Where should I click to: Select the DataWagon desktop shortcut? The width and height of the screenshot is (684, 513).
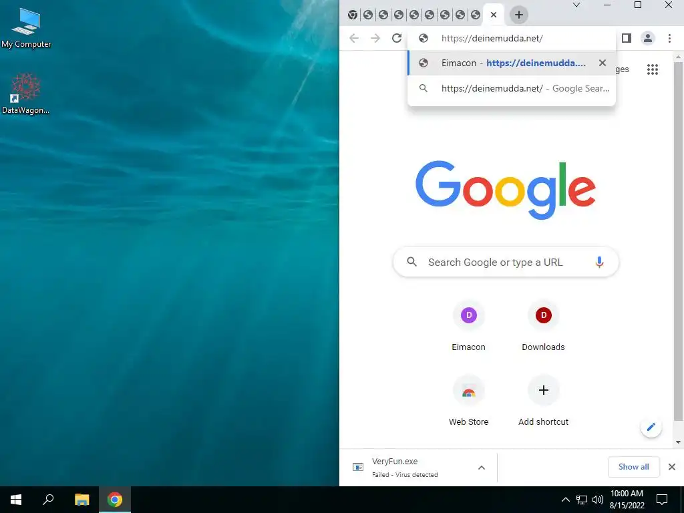click(x=26, y=94)
